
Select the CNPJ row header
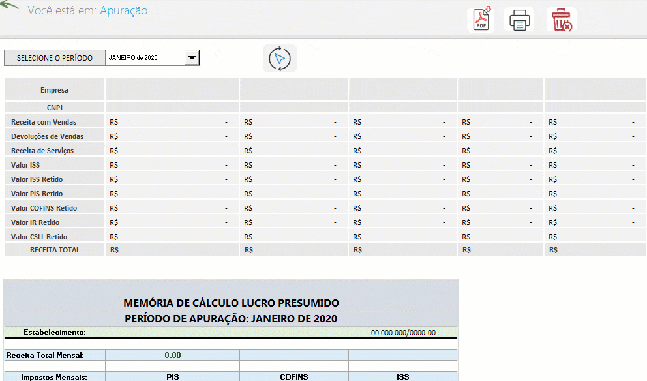[x=55, y=108]
